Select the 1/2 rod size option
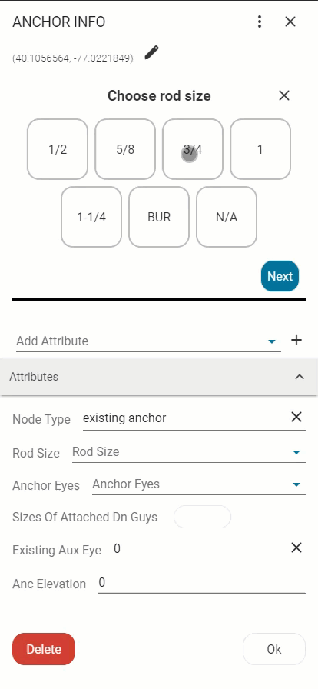The width and height of the screenshot is (318, 689). 58,149
